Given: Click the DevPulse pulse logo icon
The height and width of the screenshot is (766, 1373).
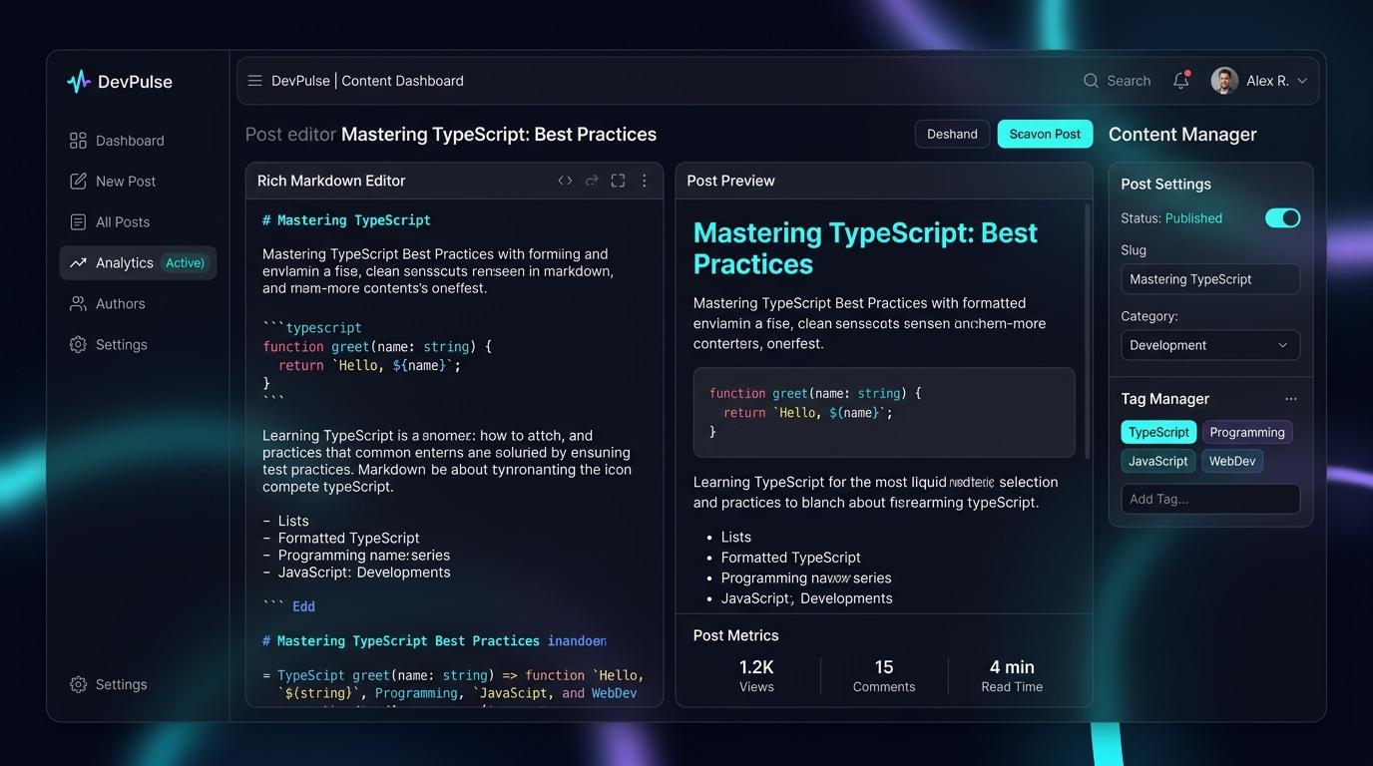Looking at the screenshot, I should click(78, 82).
